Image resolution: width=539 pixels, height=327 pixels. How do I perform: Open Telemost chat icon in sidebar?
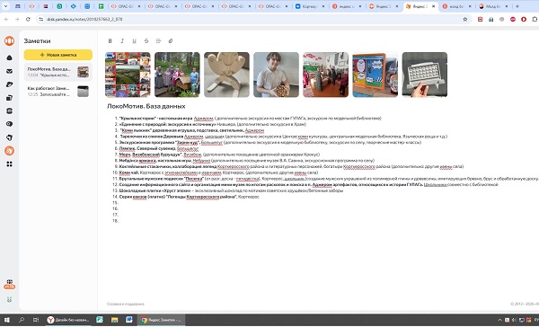click(x=9, y=124)
